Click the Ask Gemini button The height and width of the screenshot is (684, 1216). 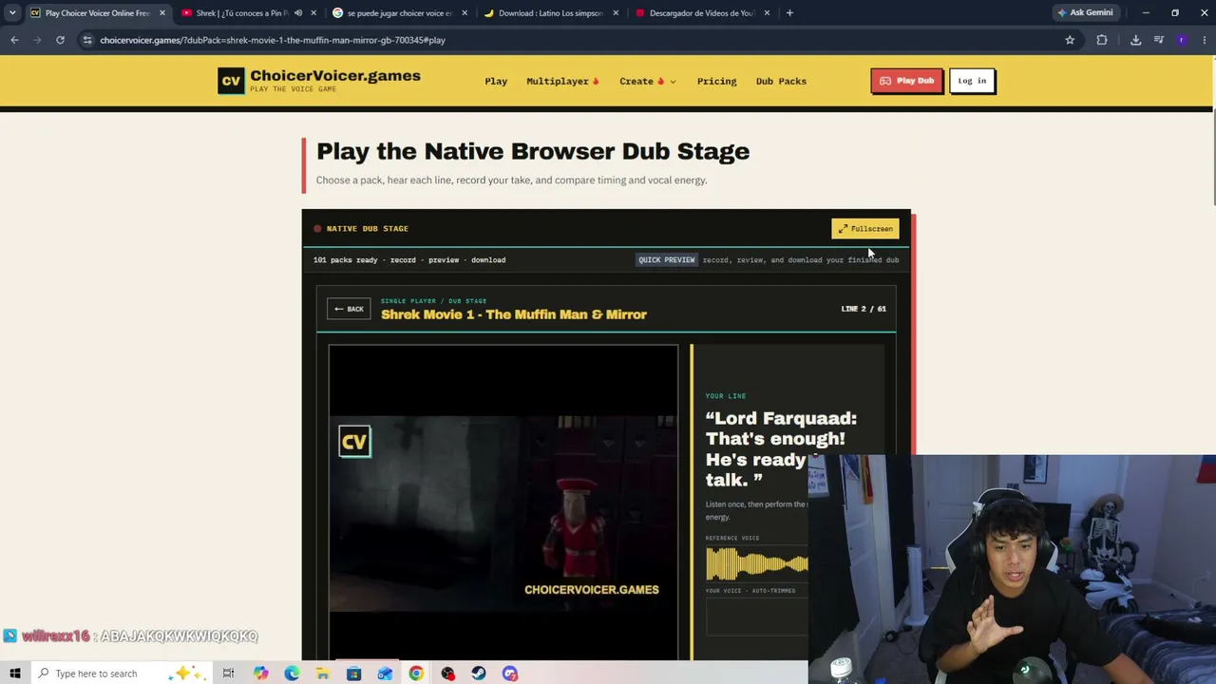tap(1084, 12)
